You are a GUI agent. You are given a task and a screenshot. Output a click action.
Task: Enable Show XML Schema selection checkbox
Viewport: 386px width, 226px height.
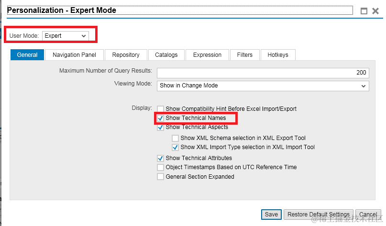point(175,138)
